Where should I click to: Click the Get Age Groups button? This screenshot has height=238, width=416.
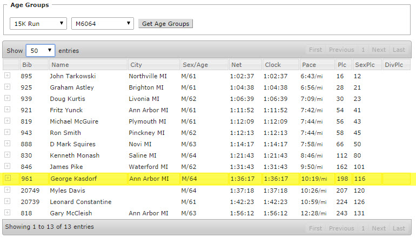point(165,24)
